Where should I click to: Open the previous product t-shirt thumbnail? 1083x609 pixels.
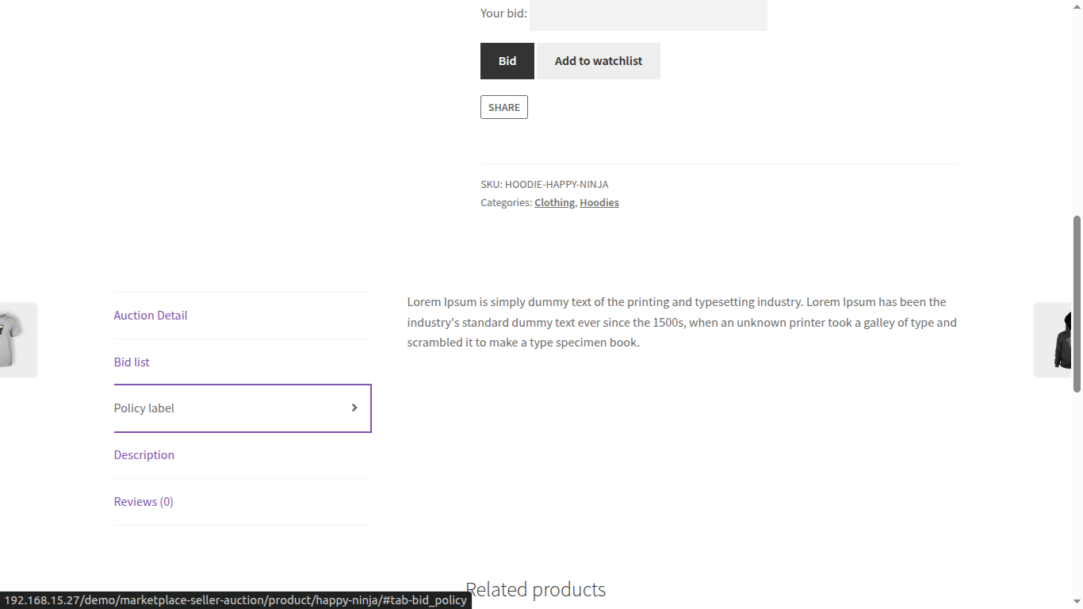click(16, 339)
